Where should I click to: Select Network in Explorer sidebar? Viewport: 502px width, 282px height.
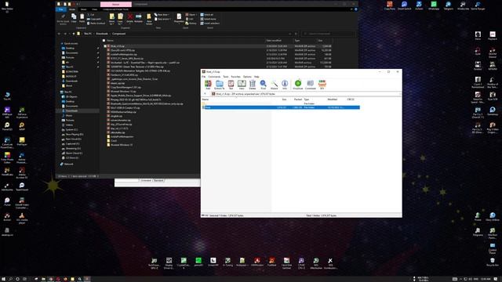click(x=68, y=164)
